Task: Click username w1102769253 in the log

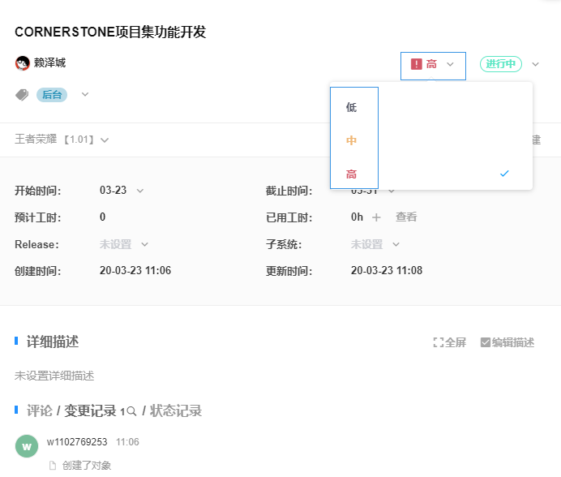Action: point(77,442)
